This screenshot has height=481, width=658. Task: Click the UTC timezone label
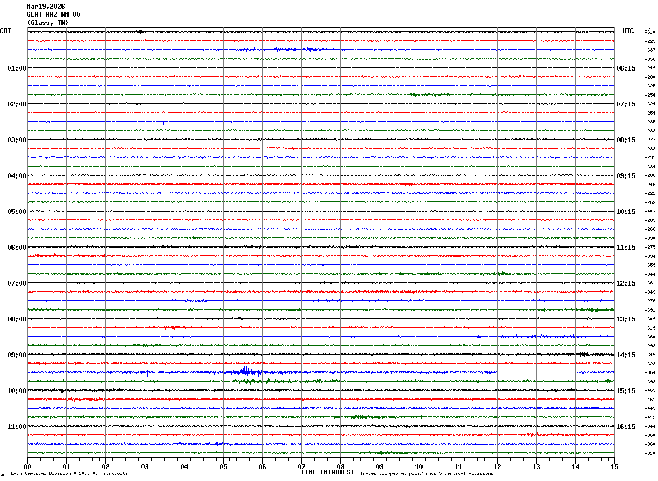click(628, 31)
